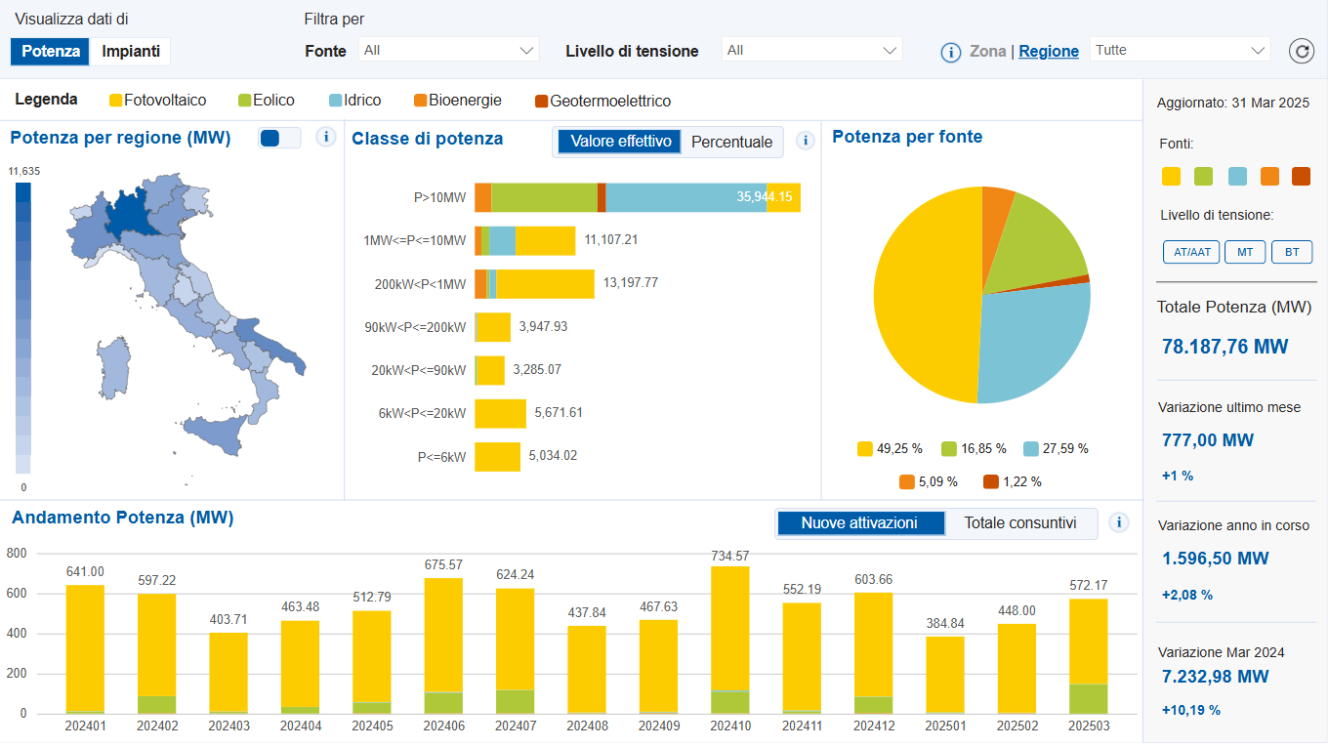Click the 202410 bar in Andamento chart

coord(730,640)
